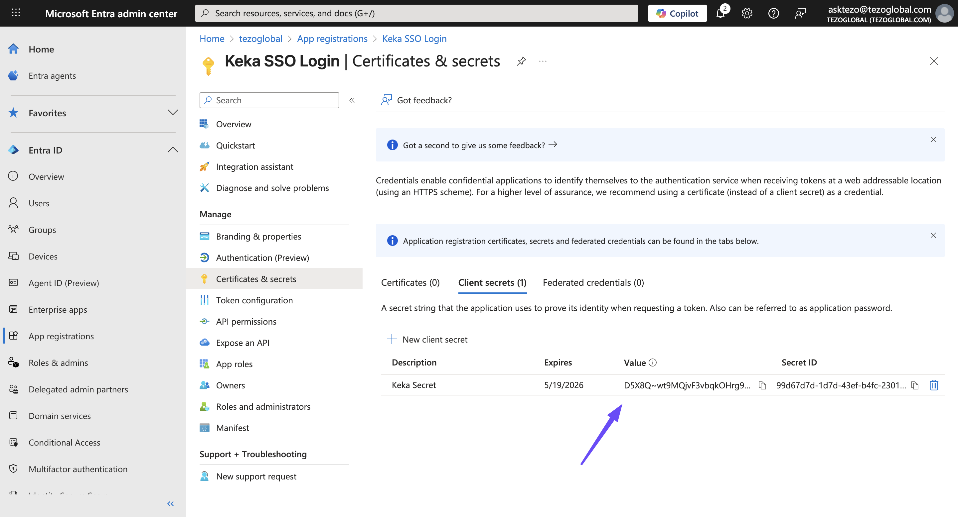Open portal settings gear icon
This screenshot has width=958, height=517.
point(747,13)
